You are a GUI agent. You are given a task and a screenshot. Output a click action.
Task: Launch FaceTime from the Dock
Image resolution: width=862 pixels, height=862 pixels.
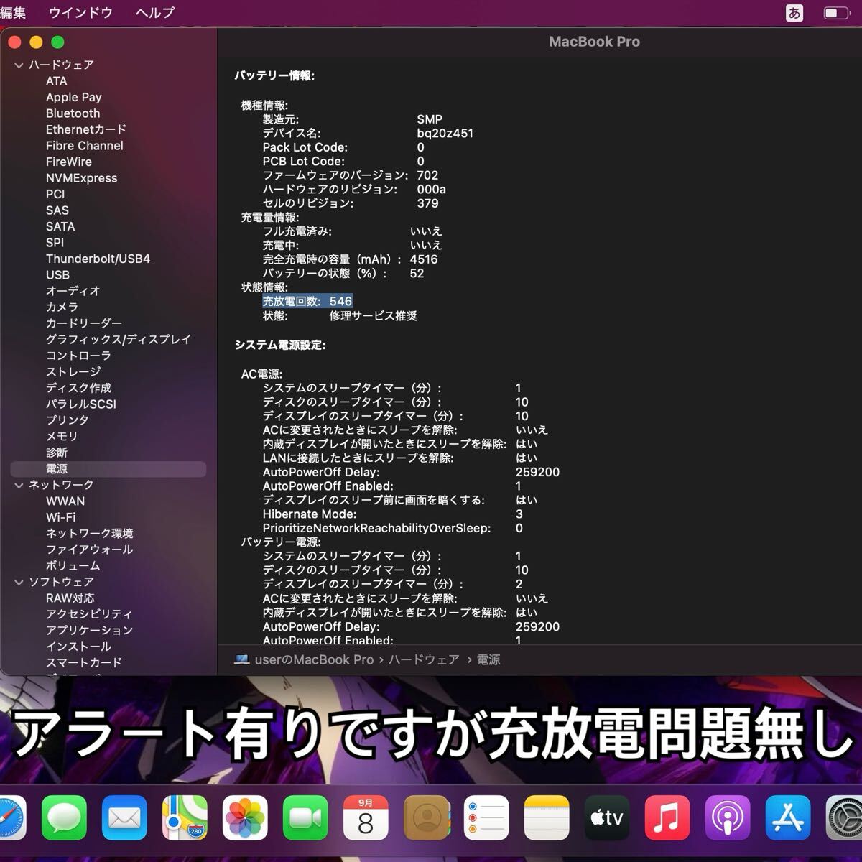click(x=305, y=818)
